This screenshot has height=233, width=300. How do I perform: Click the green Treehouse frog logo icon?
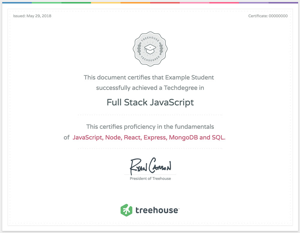pos(127,210)
